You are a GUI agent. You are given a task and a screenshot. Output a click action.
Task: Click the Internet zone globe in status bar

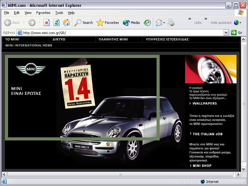click(202, 182)
